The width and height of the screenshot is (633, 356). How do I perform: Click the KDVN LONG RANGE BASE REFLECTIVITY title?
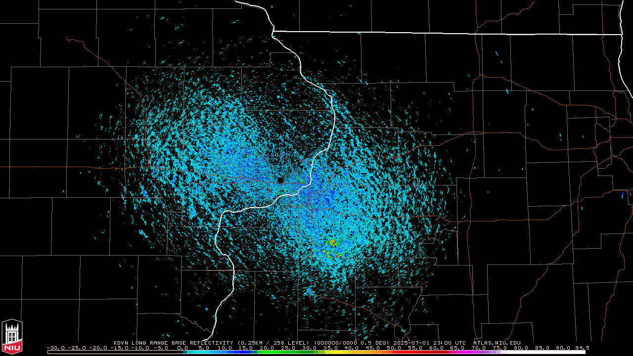point(175,343)
